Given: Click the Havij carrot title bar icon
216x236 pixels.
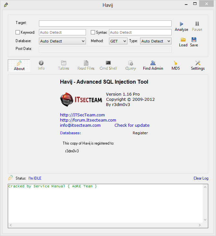Looking at the screenshot, I should 6,5.
